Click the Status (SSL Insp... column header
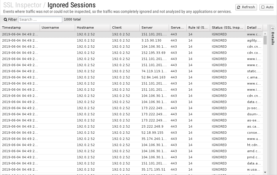The height and width of the screenshot is (175, 277). 227,28
